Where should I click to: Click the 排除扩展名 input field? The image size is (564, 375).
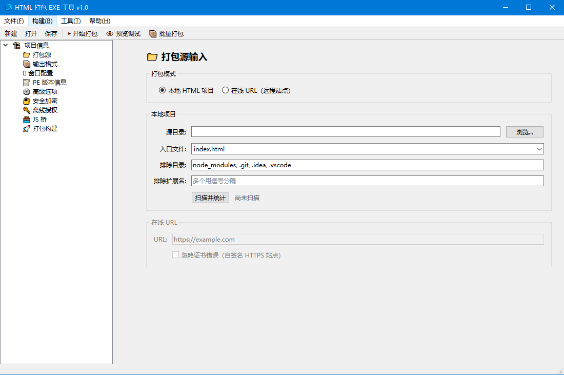[x=367, y=181]
